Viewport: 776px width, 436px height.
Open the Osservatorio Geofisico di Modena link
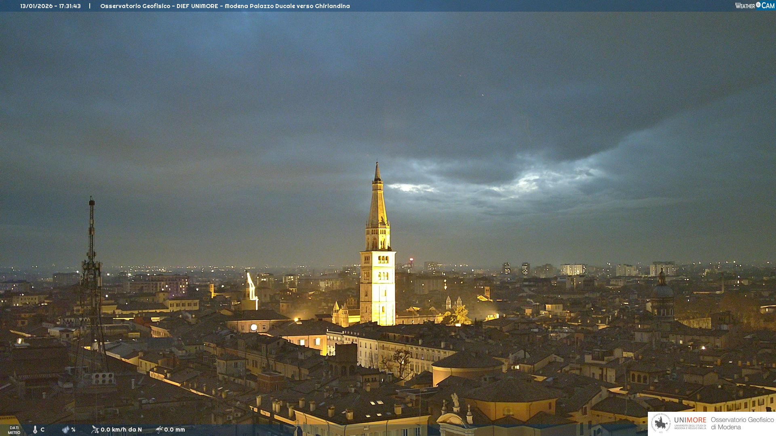click(742, 423)
